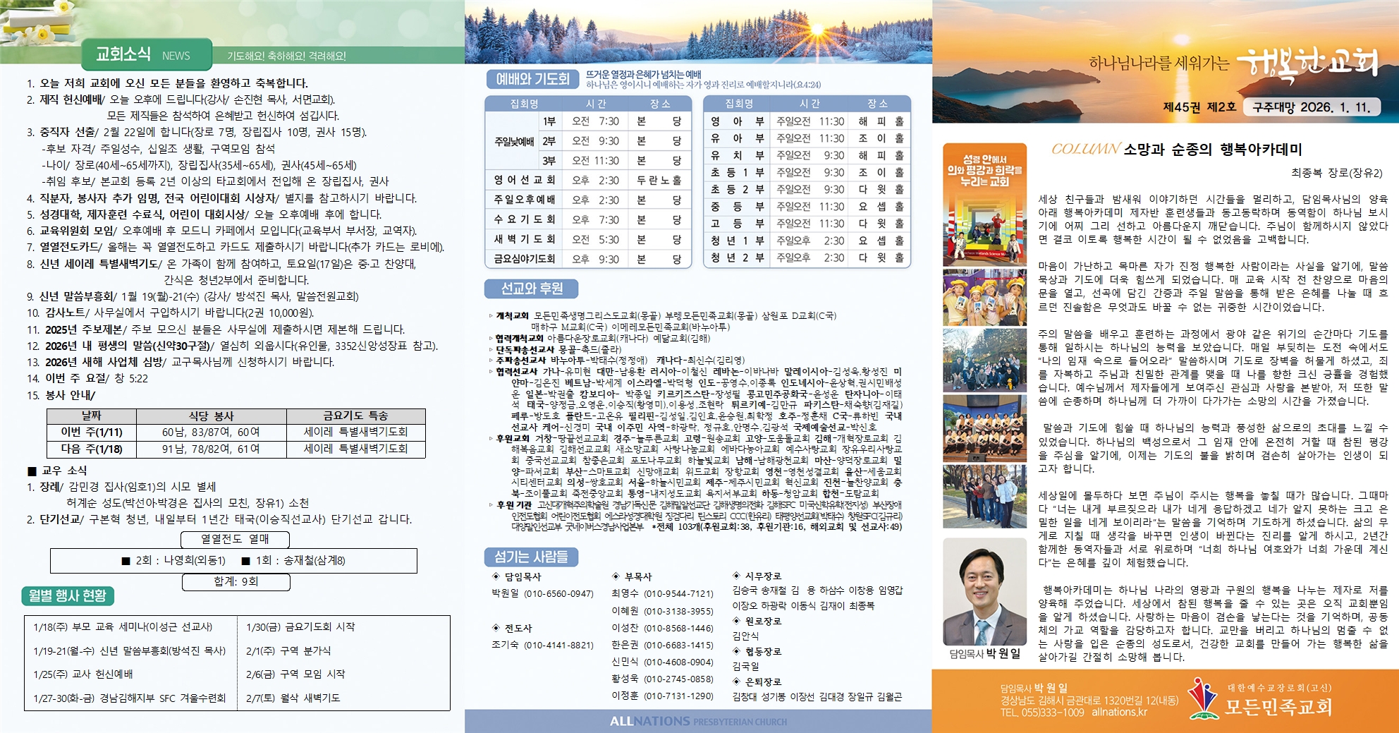Click the diamond bullet next to 전도사
Image resolution: width=1399 pixels, height=733 pixels.
tap(496, 628)
